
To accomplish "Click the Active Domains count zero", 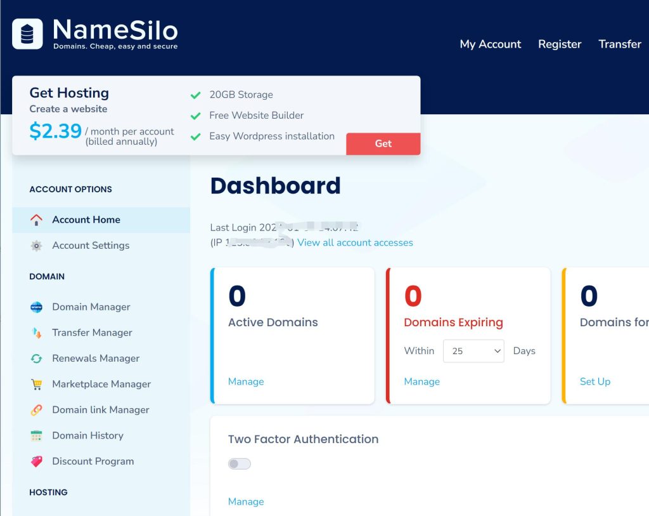I will coord(237,296).
